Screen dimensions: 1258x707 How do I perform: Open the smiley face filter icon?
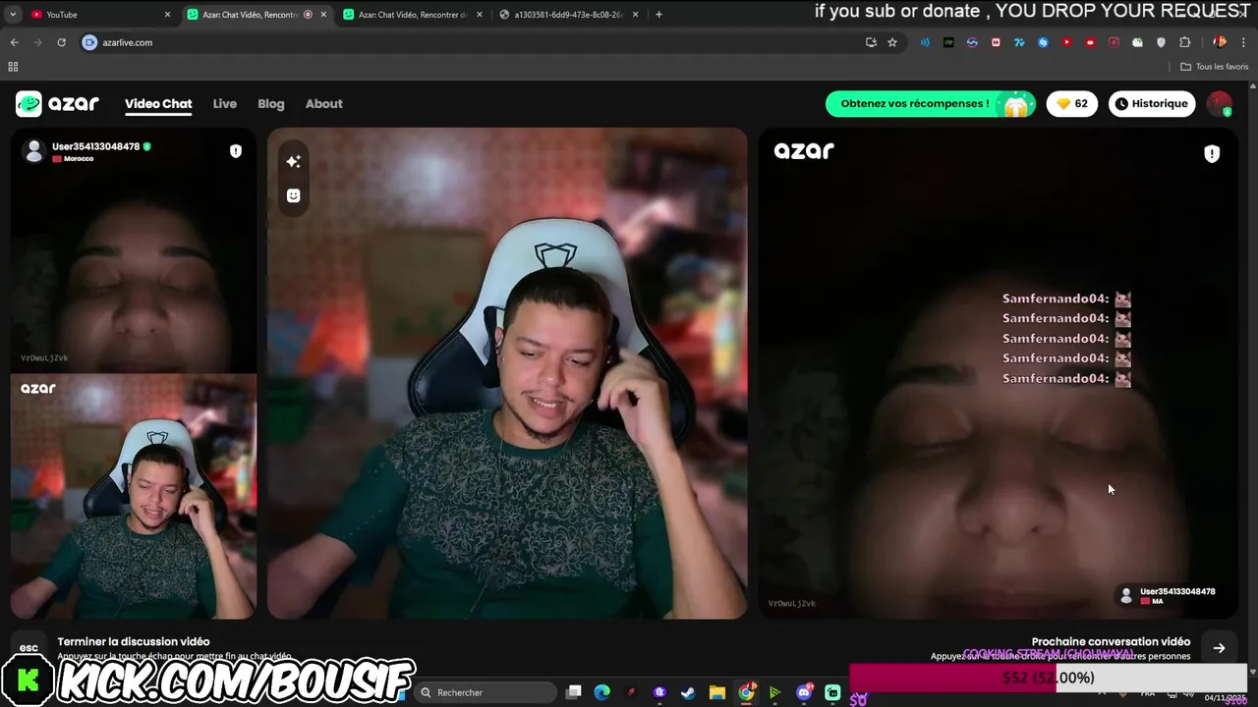pyautogui.click(x=293, y=195)
